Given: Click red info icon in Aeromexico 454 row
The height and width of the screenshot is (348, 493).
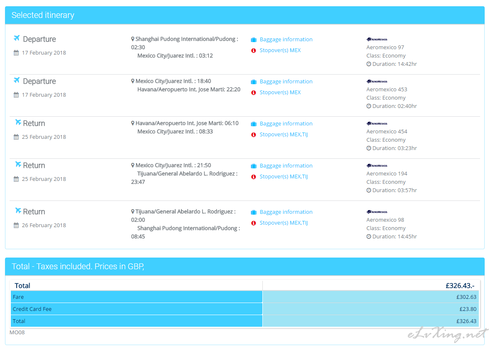Looking at the screenshot, I should (x=254, y=135).
